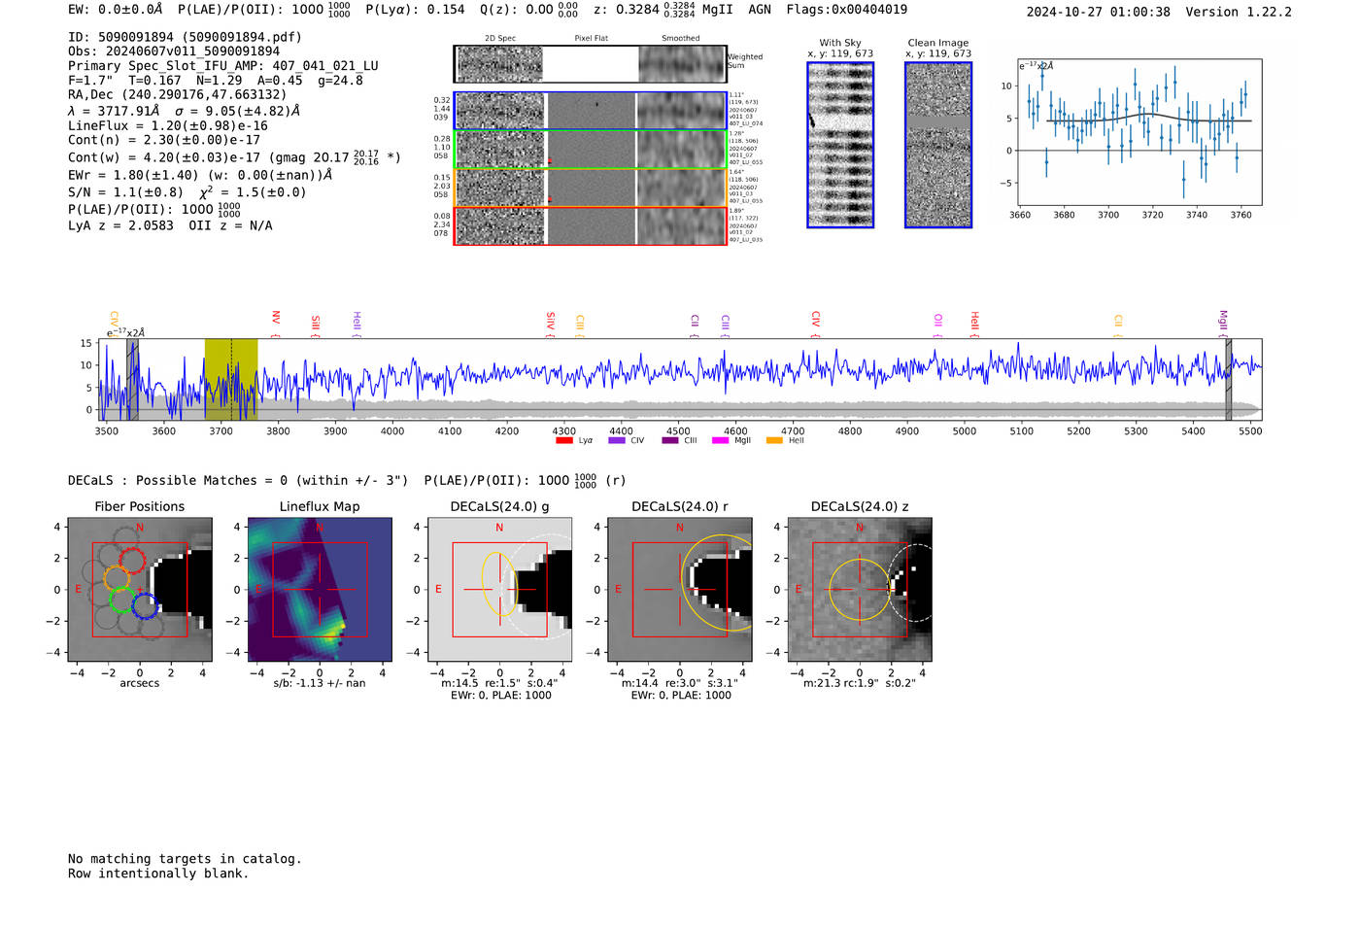The image size is (1360, 926).
Task: Select the purple CIV legend swatch
Action: 616,441
